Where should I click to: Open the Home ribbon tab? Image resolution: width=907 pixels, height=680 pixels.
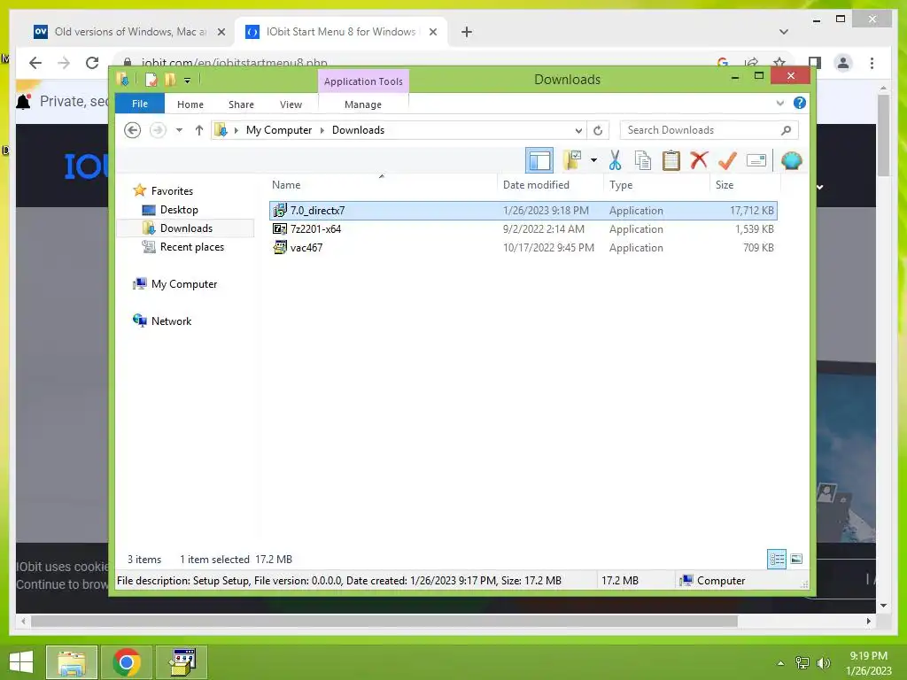(x=190, y=104)
